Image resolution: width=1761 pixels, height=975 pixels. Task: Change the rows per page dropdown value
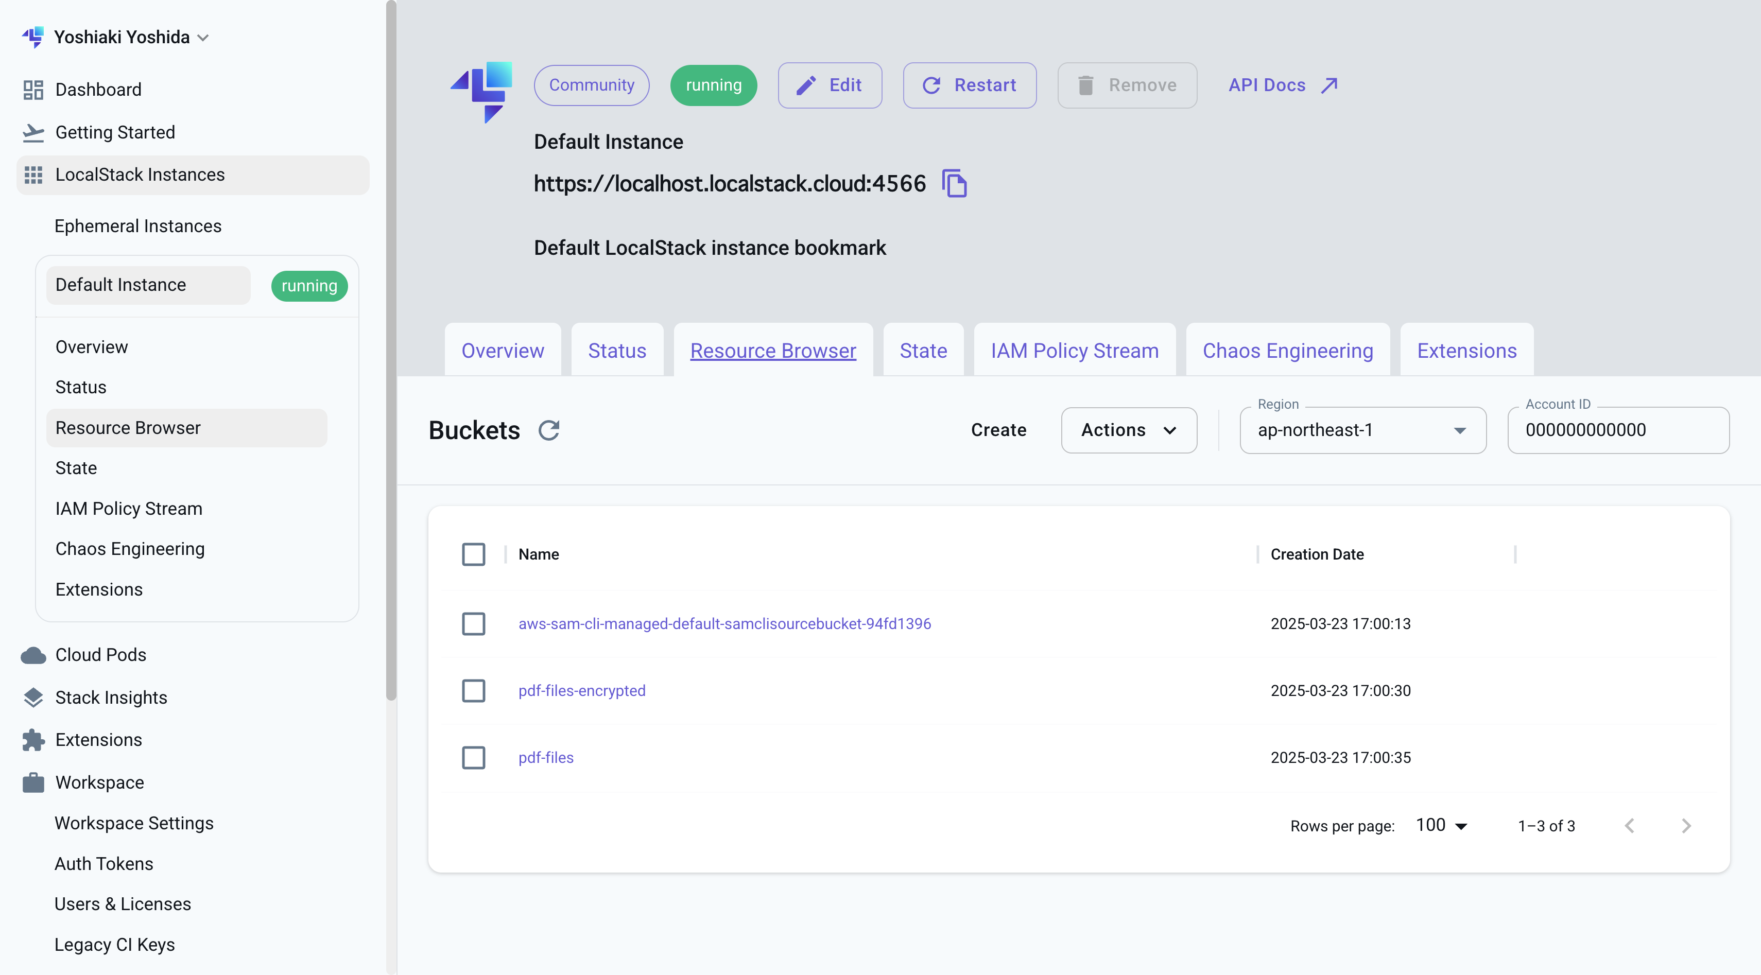(x=1442, y=825)
